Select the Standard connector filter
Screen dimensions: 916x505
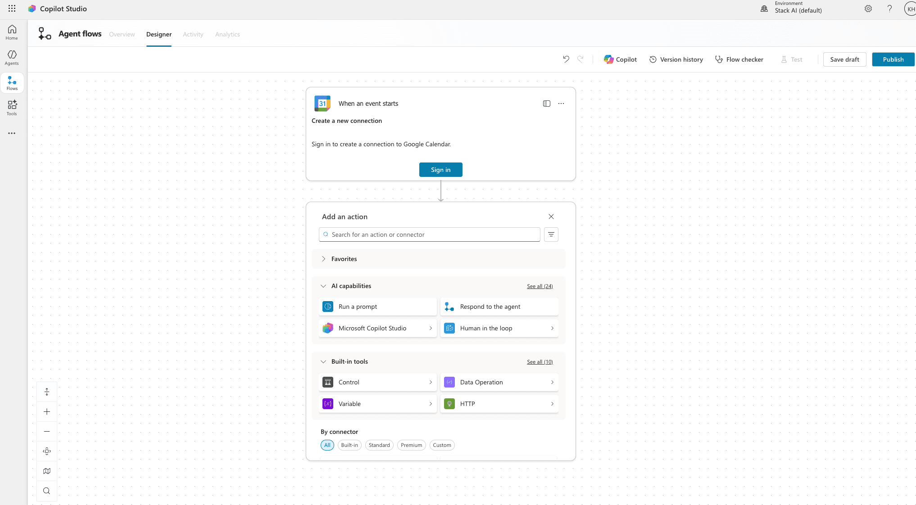coord(379,445)
